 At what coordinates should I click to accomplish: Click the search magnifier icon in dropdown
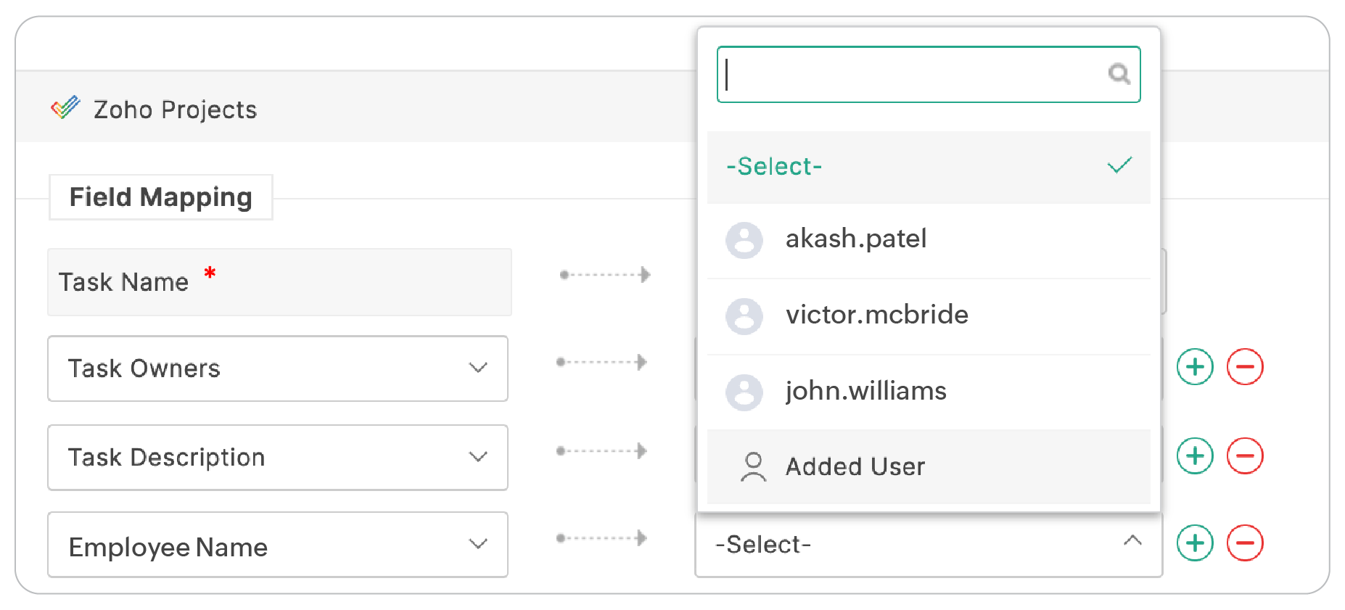[x=1119, y=74]
